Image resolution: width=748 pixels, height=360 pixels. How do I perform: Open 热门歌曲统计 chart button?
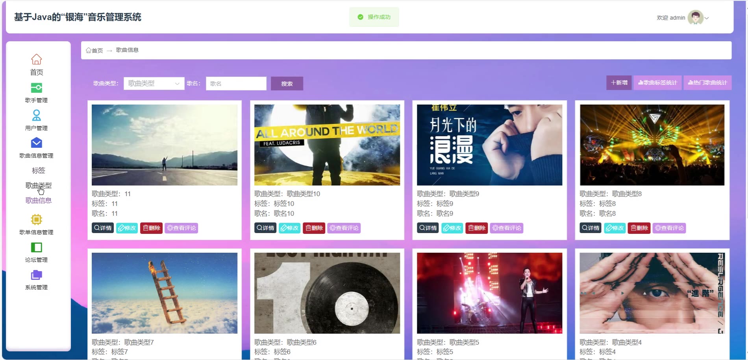point(707,83)
